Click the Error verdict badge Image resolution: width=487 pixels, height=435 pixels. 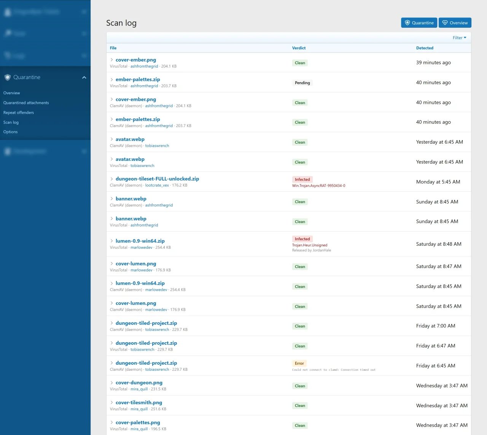click(x=299, y=363)
